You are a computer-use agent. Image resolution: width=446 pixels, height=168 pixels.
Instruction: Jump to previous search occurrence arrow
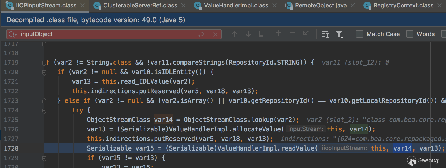tap(234, 34)
